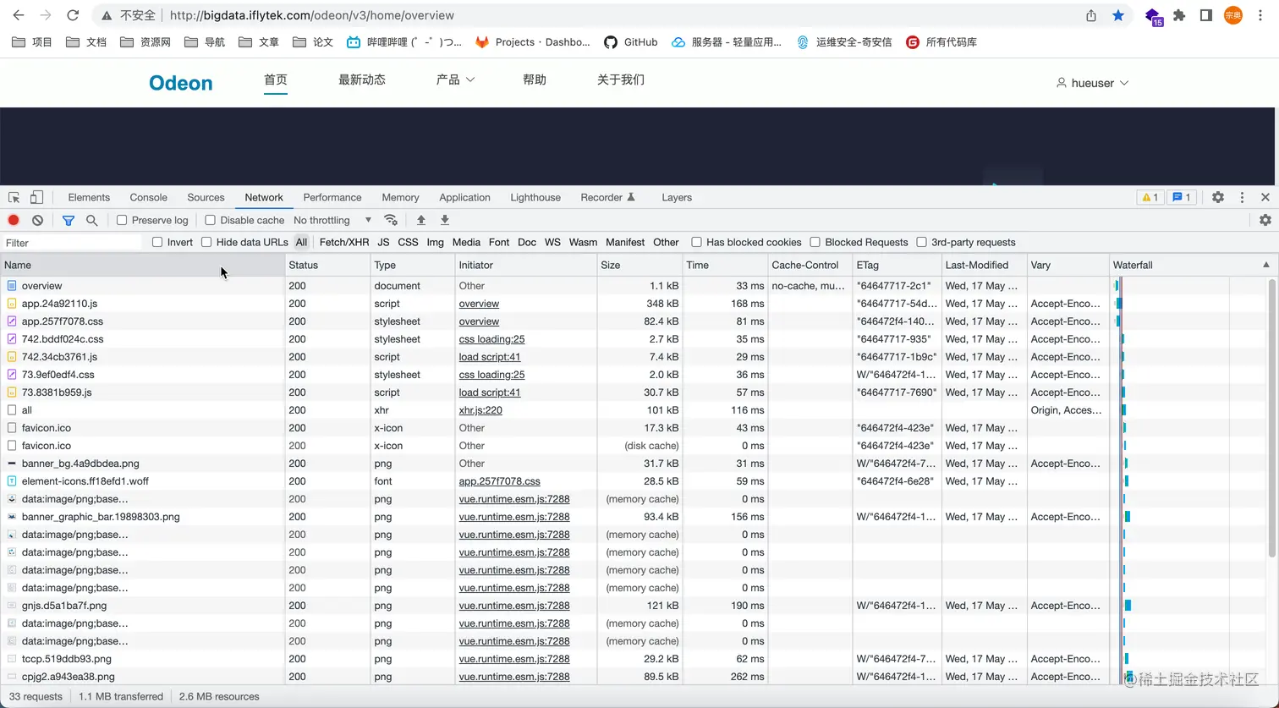Filter requests by Font type

tap(499, 242)
